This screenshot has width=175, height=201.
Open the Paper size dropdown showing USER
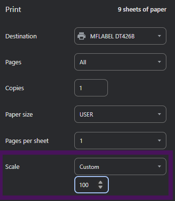tap(120, 114)
